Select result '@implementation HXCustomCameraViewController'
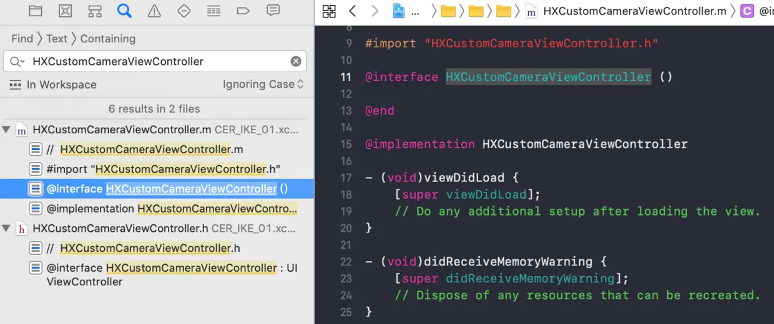Viewport: 774px width, 324px height. pyautogui.click(x=157, y=209)
